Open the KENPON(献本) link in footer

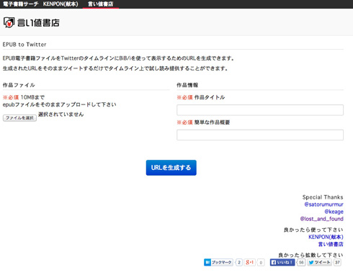tap(326, 237)
